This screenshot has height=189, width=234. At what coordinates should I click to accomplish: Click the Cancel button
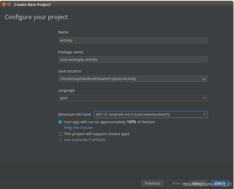click(x=198, y=183)
